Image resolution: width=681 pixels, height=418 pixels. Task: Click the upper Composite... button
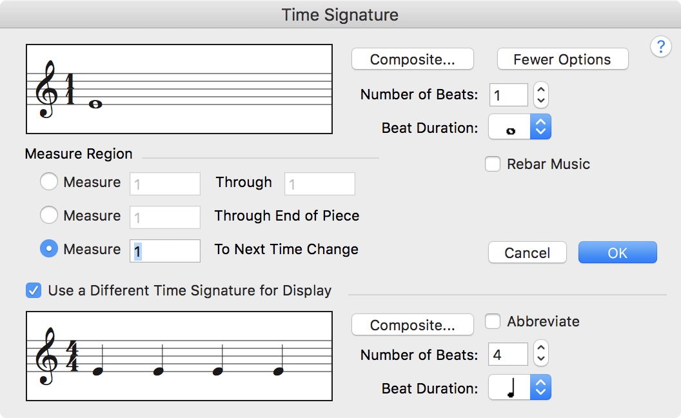click(413, 59)
